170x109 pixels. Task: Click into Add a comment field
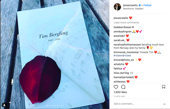(138, 104)
